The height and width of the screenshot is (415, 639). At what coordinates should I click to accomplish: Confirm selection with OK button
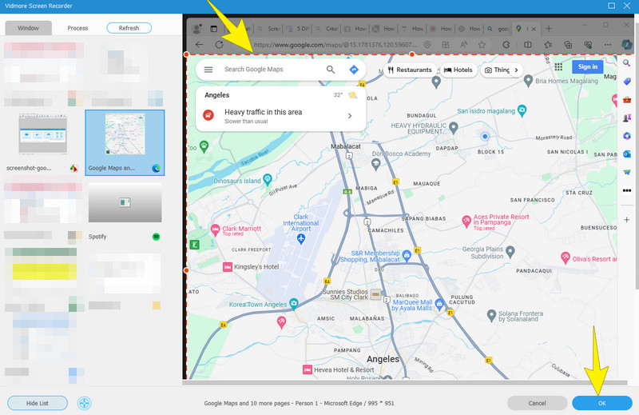click(602, 403)
